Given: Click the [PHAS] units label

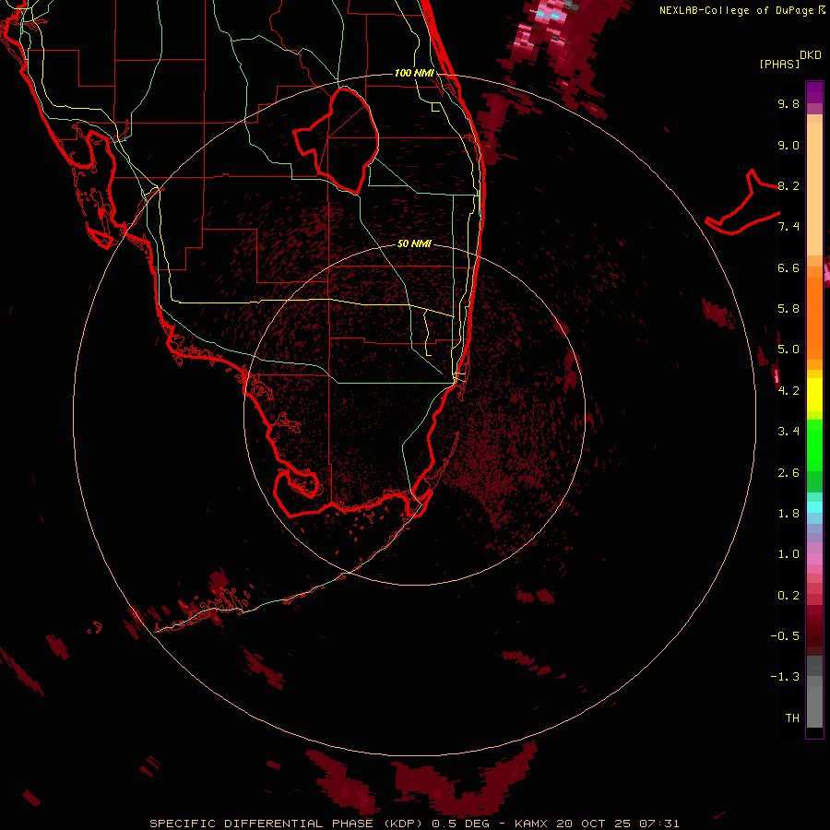Looking at the screenshot, I should coord(779,64).
